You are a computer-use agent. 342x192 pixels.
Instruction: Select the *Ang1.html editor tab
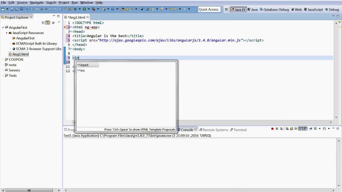76,17
